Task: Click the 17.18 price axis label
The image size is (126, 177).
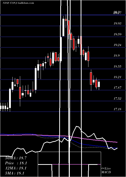Action: [117, 109]
